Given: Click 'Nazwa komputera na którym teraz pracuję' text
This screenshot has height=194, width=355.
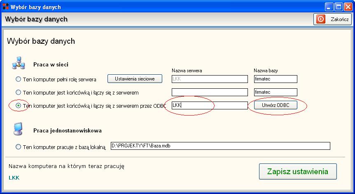Looking at the screenshot, I should tap(66, 166).
